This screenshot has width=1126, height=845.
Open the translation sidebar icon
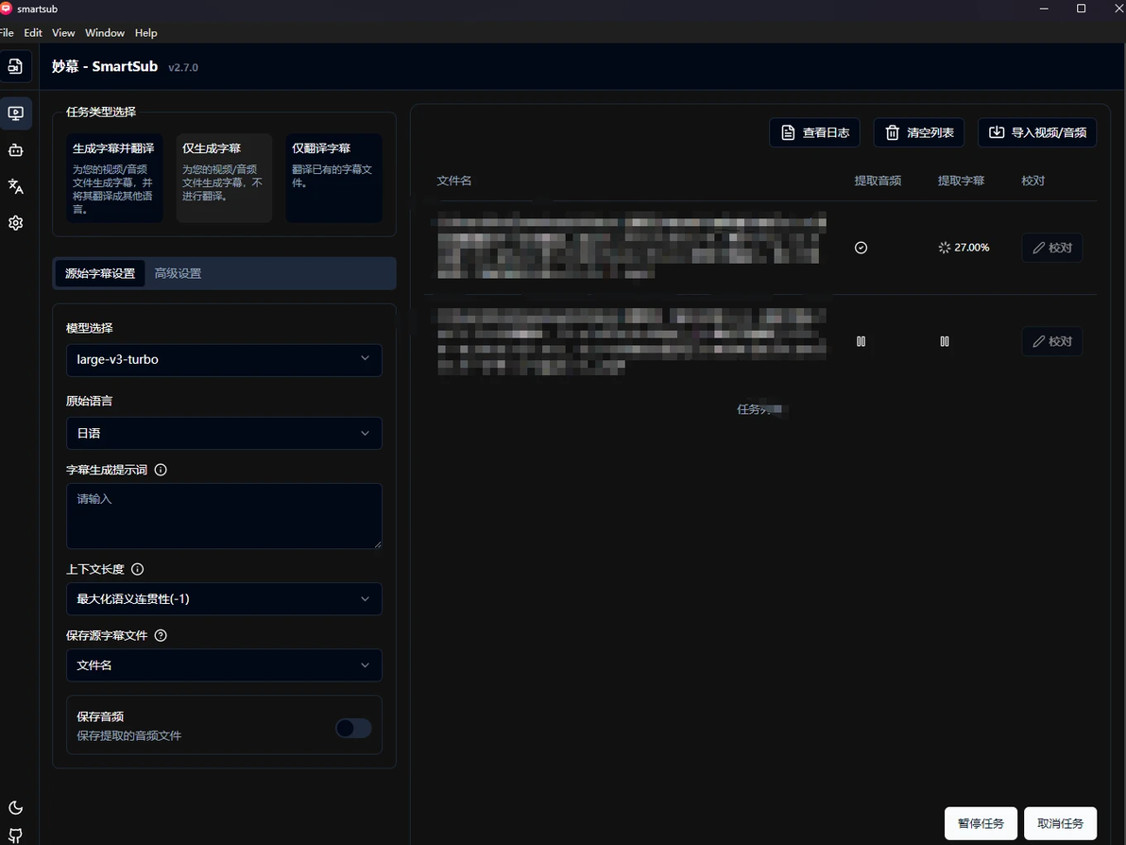pos(15,187)
